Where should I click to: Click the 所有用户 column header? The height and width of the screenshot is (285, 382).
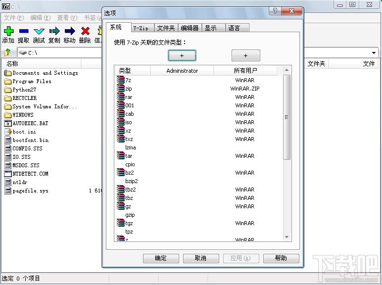(x=245, y=71)
